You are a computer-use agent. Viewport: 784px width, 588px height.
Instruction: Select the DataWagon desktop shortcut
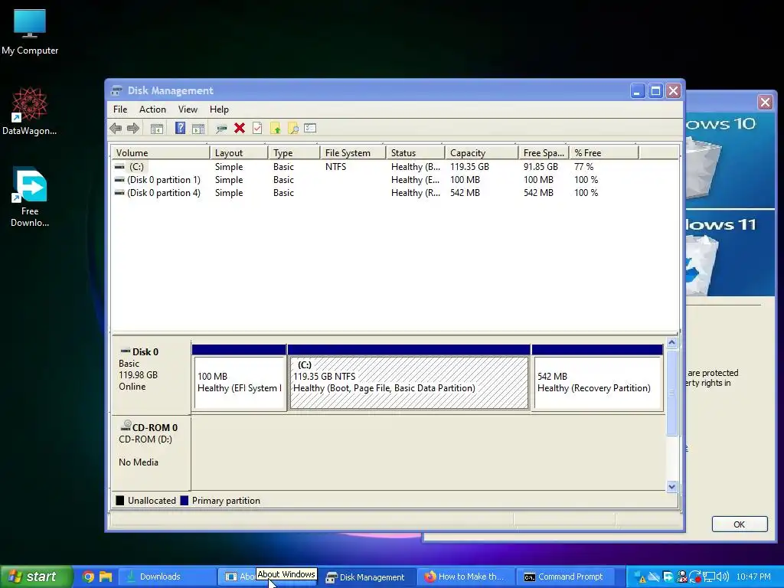[29, 112]
